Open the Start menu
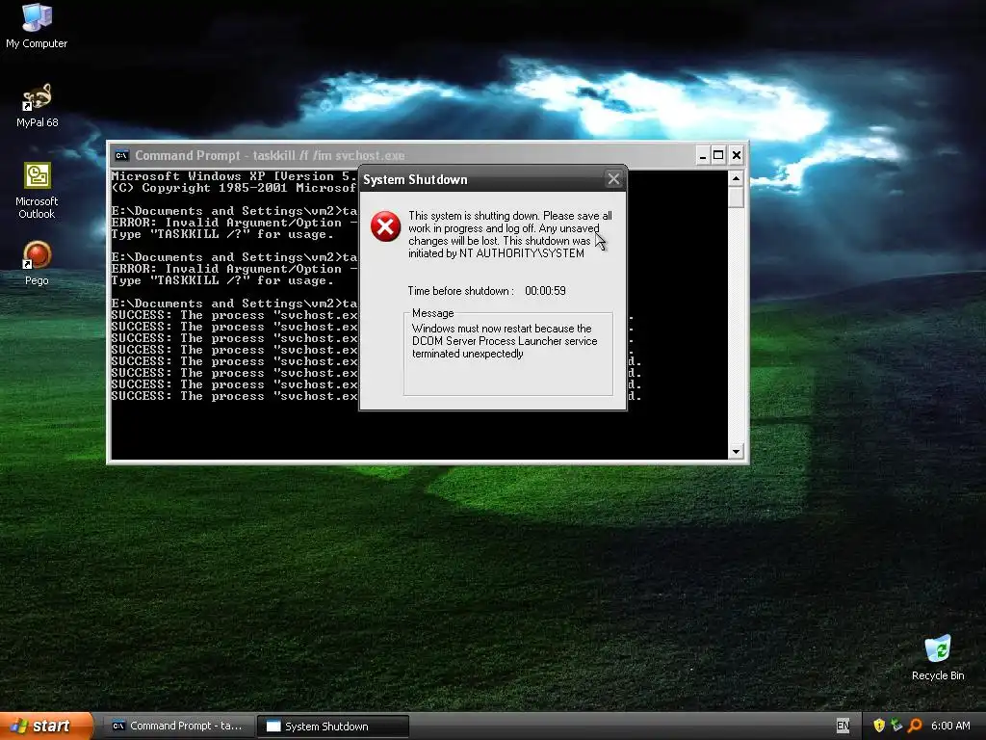986x740 pixels. click(46, 726)
